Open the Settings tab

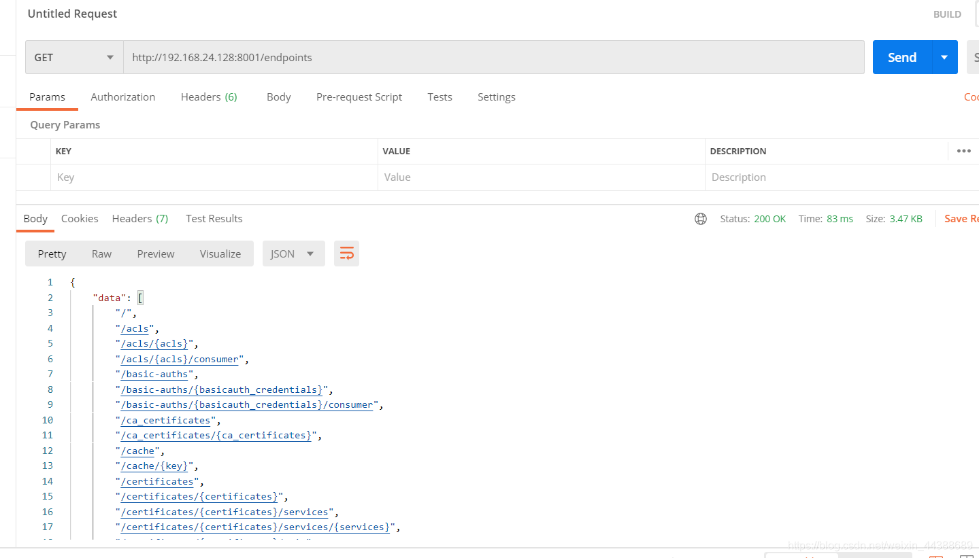click(497, 97)
